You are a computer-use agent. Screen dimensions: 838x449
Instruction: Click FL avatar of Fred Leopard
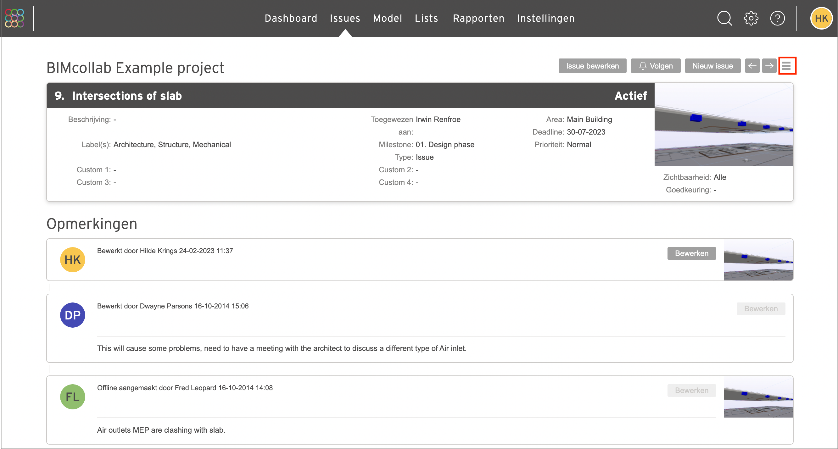[73, 397]
